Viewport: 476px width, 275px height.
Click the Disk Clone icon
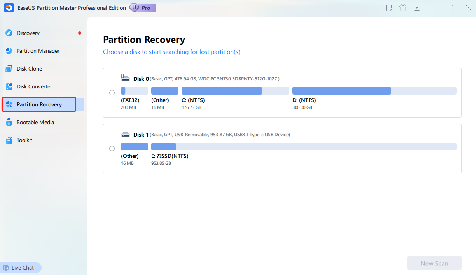tap(9, 69)
